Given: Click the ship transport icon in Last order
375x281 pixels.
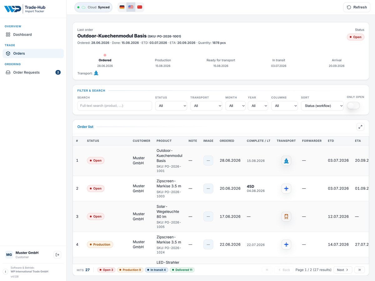Looking at the screenshot, I should [x=96, y=73].
